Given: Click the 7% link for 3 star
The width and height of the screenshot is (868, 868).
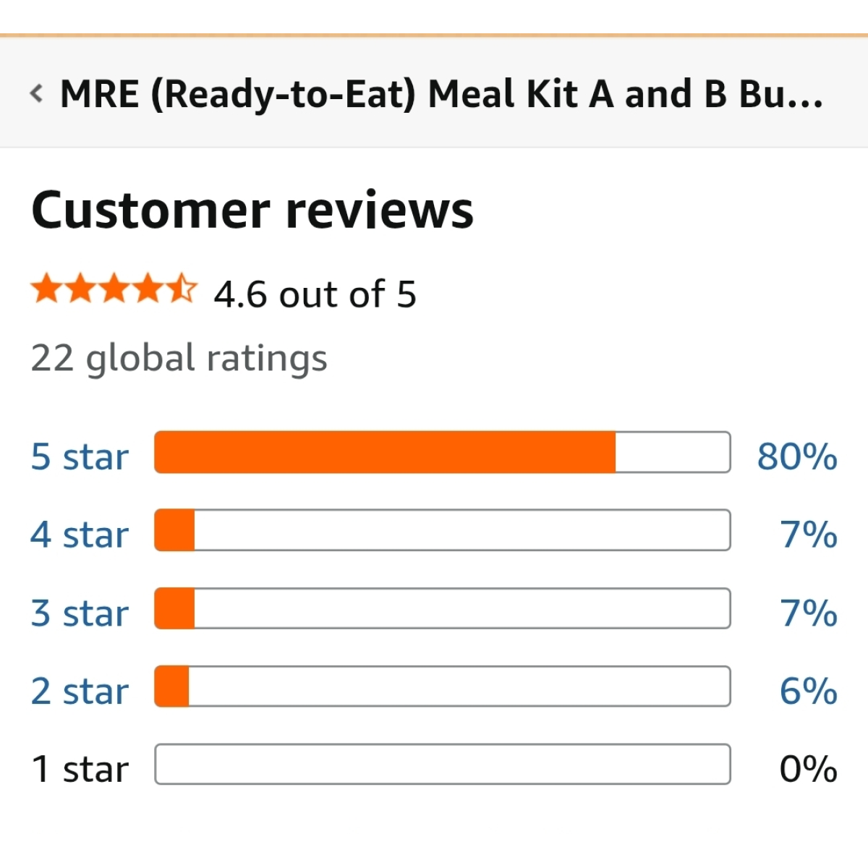Looking at the screenshot, I should tap(809, 613).
